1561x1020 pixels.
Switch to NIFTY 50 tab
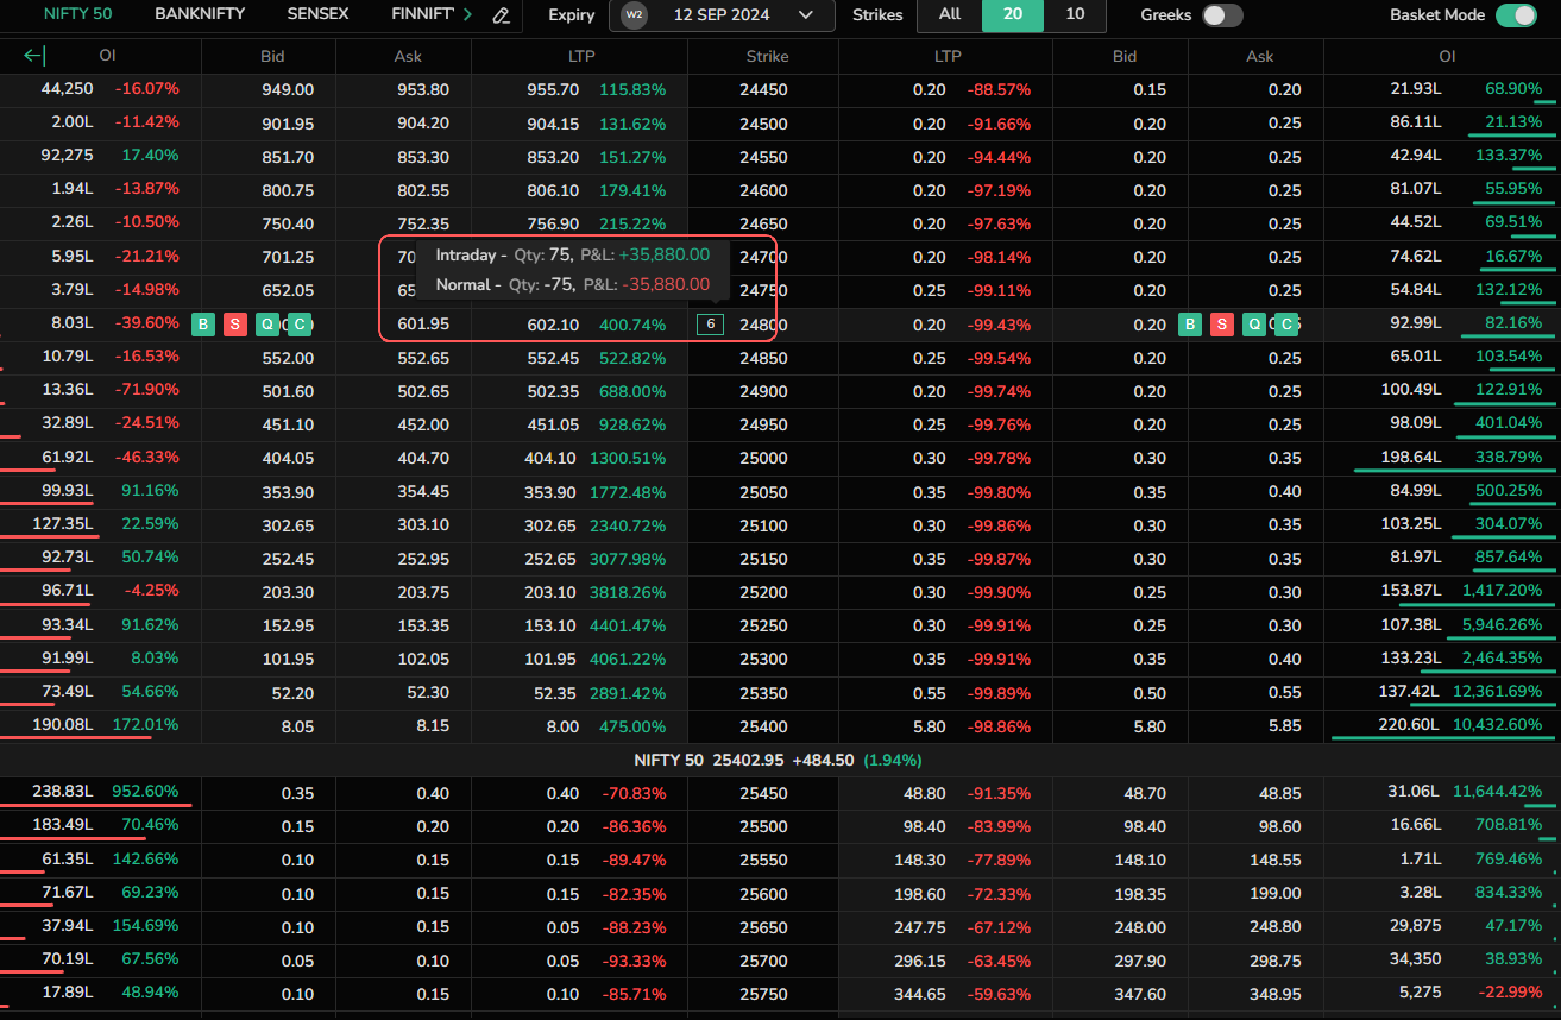[77, 14]
